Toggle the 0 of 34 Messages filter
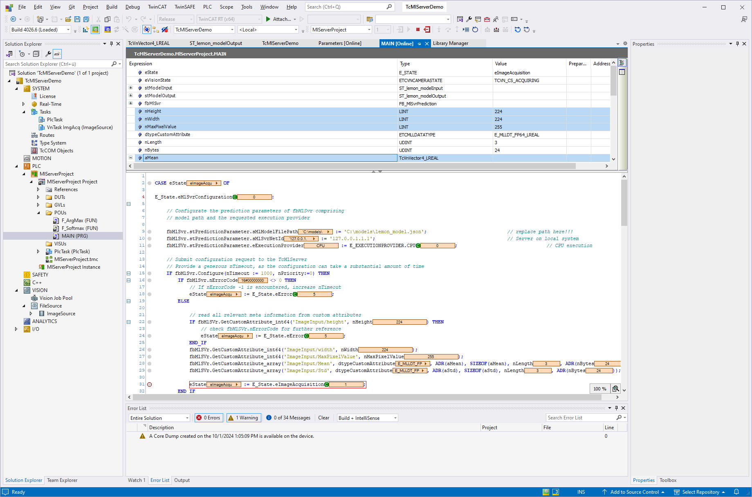The height and width of the screenshot is (497, 752). (x=288, y=418)
